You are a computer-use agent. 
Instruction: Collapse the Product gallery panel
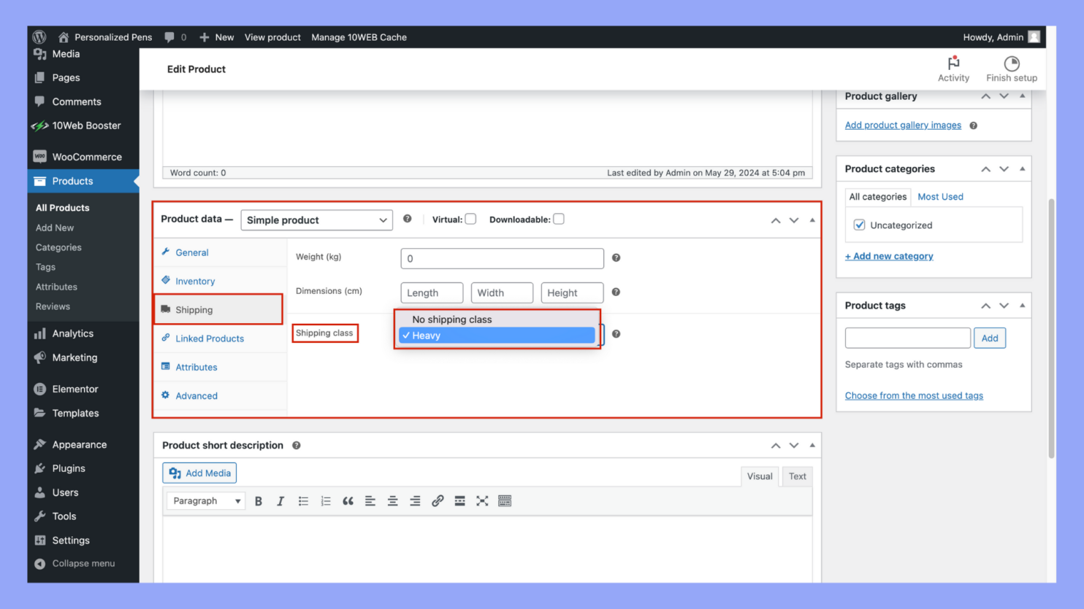(x=1023, y=96)
